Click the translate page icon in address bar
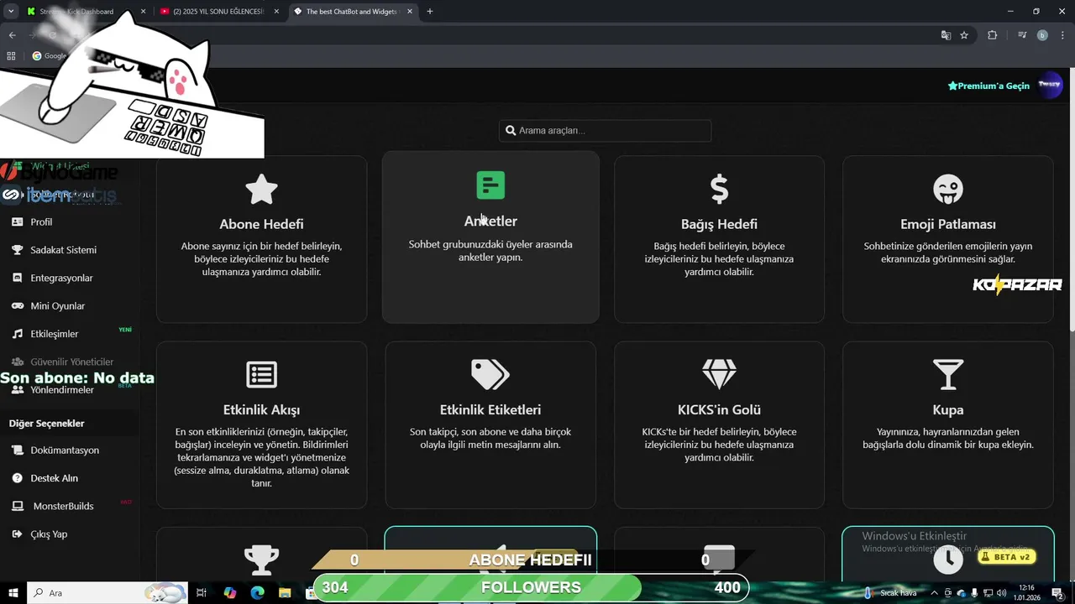This screenshot has height=604, width=1075. (x=946, y=35)
